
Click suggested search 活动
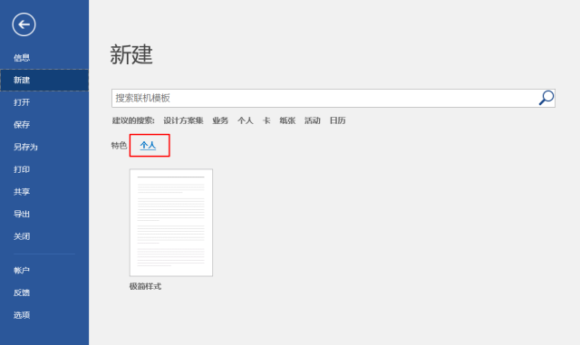click(x=312, y=120)
